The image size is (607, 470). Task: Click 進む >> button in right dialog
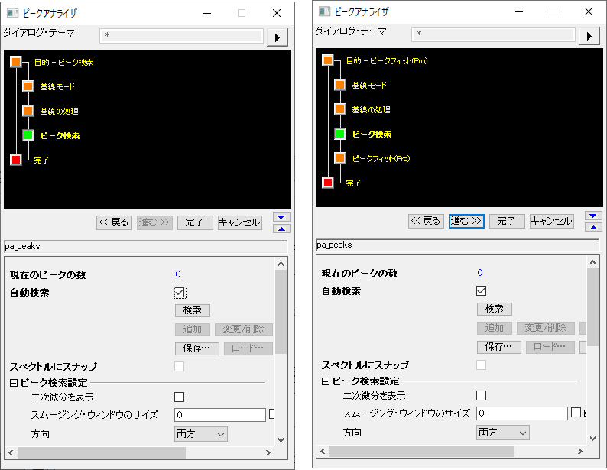coord(466,221)
